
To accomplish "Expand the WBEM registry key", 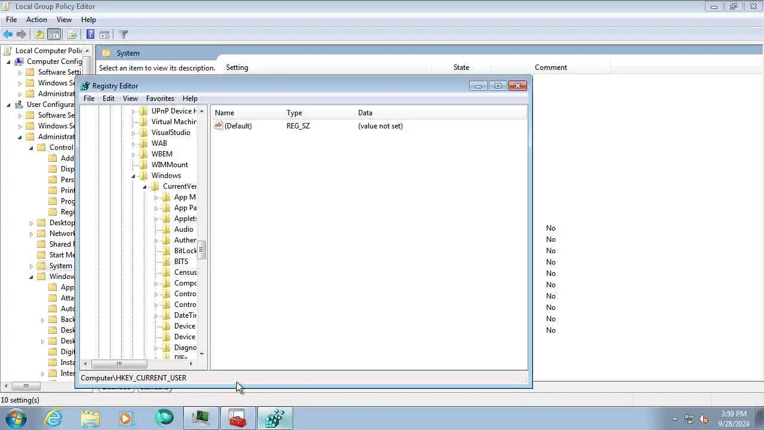I will point(134,154).
